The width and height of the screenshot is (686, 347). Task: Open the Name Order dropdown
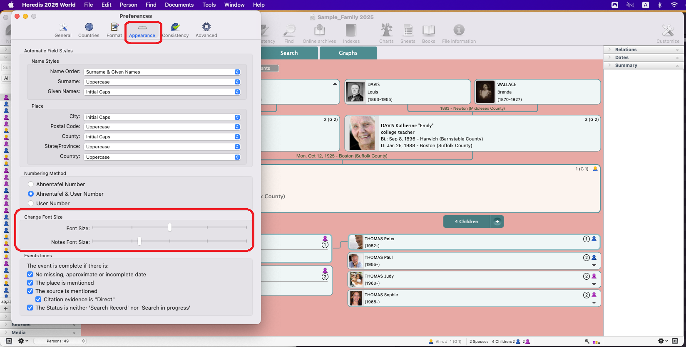pyautogui.click(x=162, y=72)
